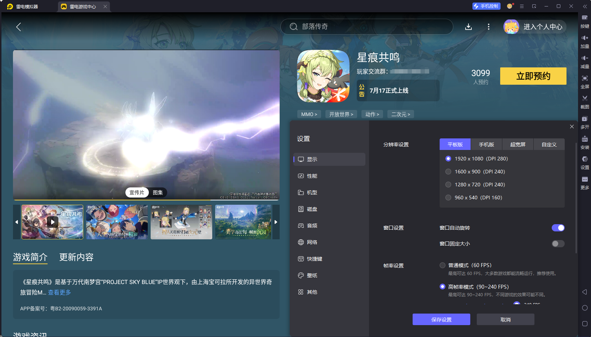The height and width of the screenshot is (337, 591).
Task: Select the 图集 gallery toggle
Action: [x=158, y=192]
